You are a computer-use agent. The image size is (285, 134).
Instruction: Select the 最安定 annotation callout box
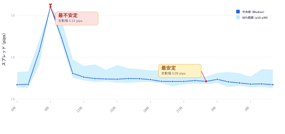tap(180, 71)
